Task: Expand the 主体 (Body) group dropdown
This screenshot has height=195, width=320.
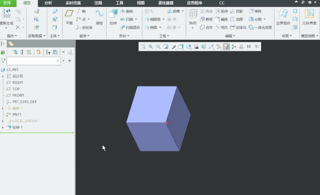Action: tap(54, 36)
